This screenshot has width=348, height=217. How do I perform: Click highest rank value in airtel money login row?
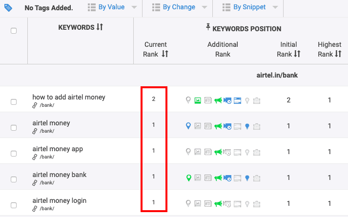click(329, 203)
